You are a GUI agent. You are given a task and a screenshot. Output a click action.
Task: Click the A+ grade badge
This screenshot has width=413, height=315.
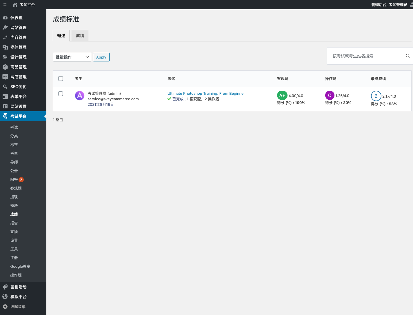click(x=282, y=95)
